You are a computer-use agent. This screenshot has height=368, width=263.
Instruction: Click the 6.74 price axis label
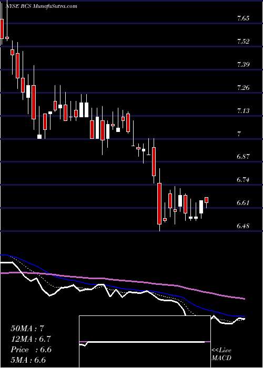point(243,180)
